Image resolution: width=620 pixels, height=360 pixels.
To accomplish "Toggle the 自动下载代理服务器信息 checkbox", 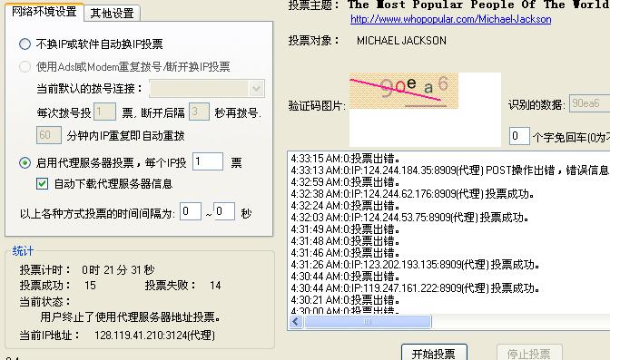I will pos(42,184).
